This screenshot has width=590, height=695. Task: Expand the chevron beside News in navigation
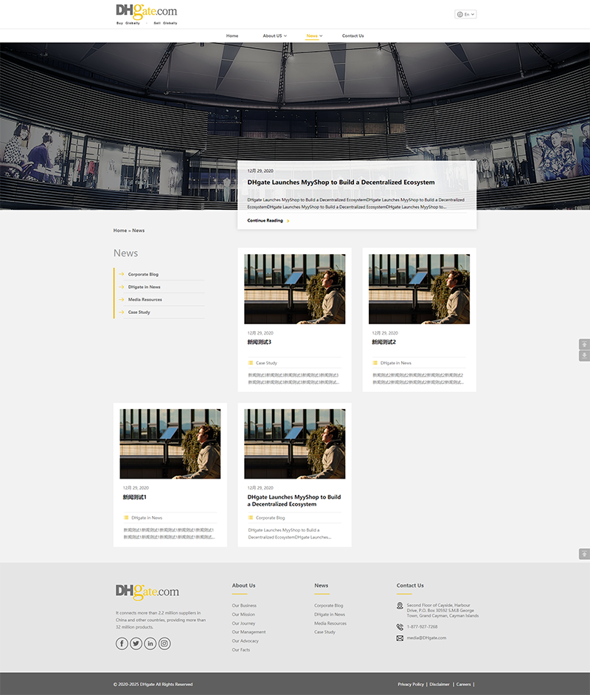point(321,36)
